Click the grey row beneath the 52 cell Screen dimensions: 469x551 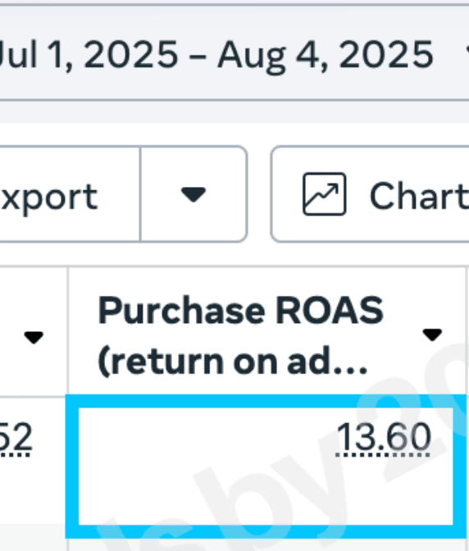pyautogui.click(x=32, y=537)
